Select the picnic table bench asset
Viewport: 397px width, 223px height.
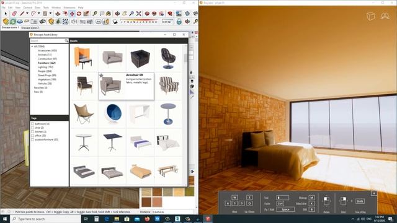tap(167, 171)
